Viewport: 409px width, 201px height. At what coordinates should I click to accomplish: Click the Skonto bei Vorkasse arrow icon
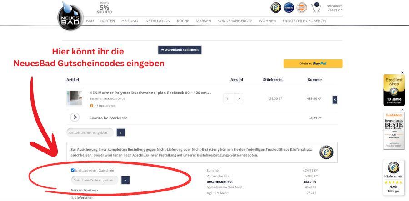75,118
